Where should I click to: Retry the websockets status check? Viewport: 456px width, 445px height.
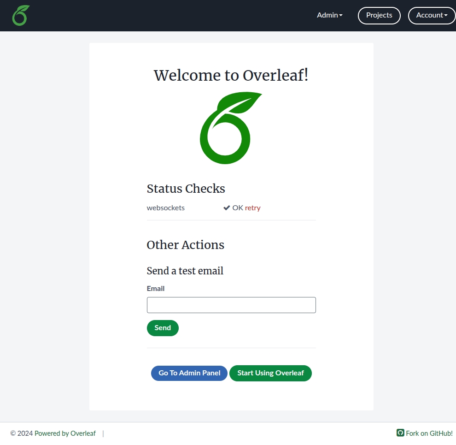[252, 208]
